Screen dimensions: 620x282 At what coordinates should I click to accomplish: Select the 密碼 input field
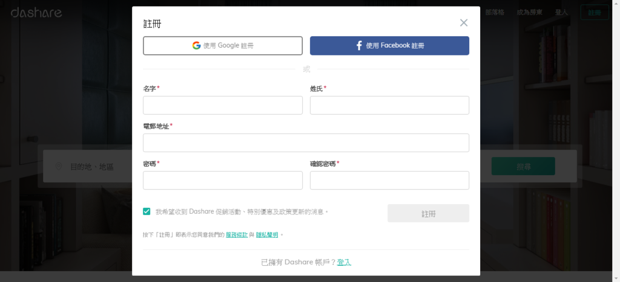[x=223, y=180]
